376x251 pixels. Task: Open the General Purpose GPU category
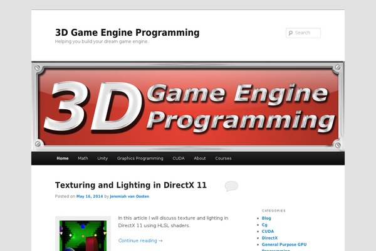coord(284,247)
